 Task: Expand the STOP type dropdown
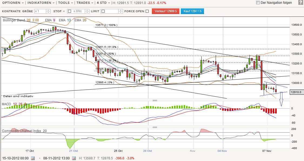59,11
